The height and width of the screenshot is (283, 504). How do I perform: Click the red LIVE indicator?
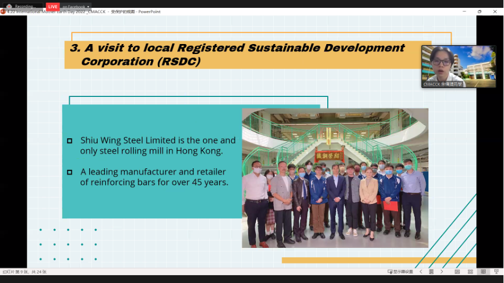[x=53, y=7]
